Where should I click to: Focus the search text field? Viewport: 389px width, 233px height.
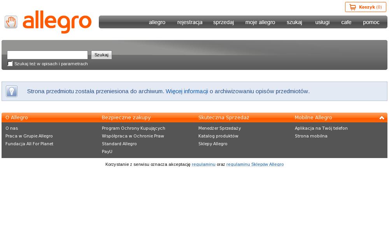[47, 55]
